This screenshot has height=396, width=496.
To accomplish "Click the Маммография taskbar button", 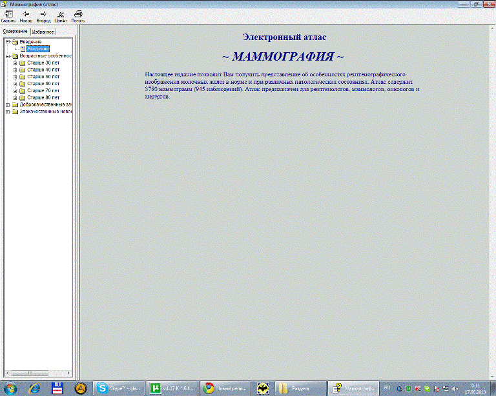I will (x=354, y=388).
